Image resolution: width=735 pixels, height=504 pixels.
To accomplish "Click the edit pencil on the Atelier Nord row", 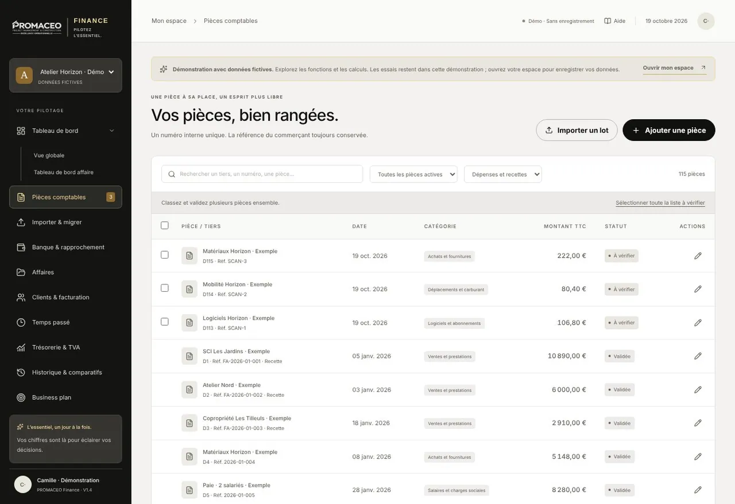I will (x=698, y=390).
